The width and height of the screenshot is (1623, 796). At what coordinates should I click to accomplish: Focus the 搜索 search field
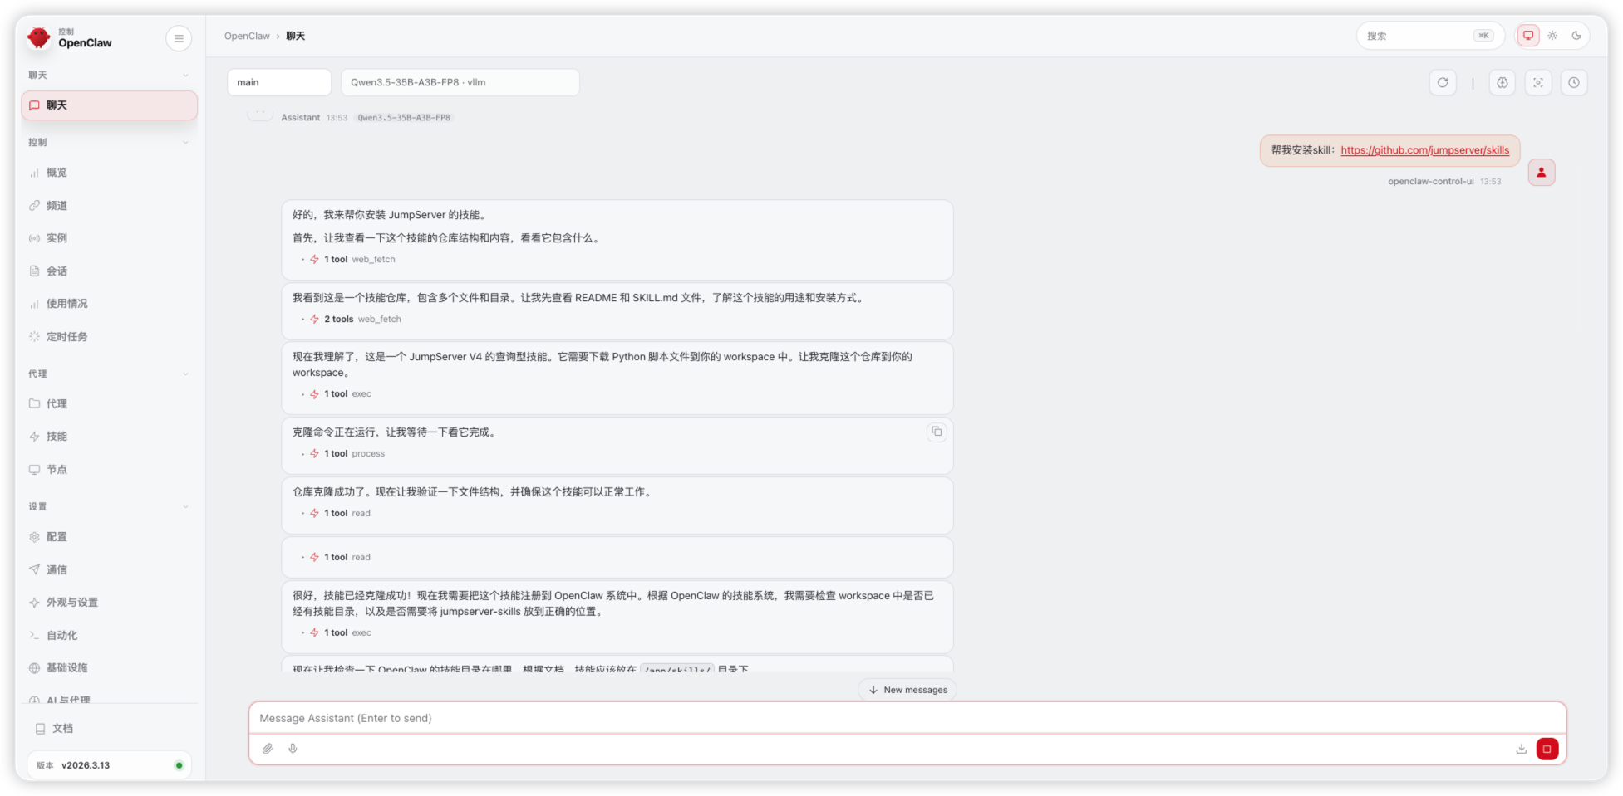click(1430, 36)
